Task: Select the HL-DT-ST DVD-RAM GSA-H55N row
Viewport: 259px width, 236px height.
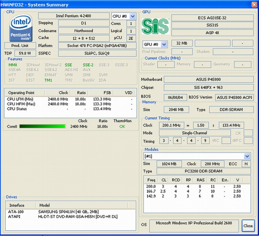Action: coord(70,217)
